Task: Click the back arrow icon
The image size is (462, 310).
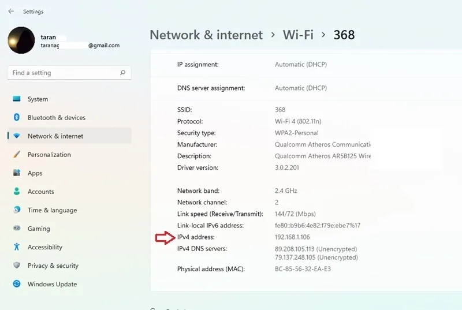Action: (11, 11)
